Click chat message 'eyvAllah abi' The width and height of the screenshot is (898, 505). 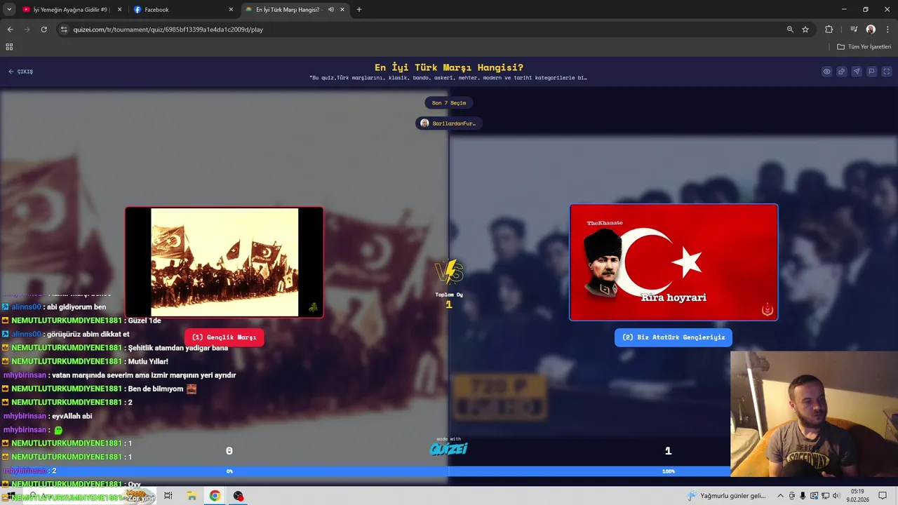coord(72,417)
